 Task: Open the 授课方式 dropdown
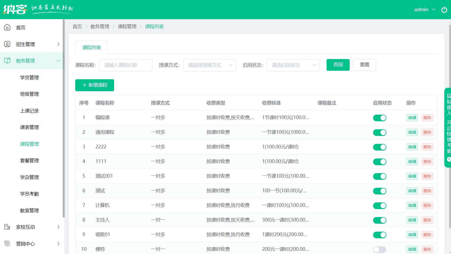point(209,65)
